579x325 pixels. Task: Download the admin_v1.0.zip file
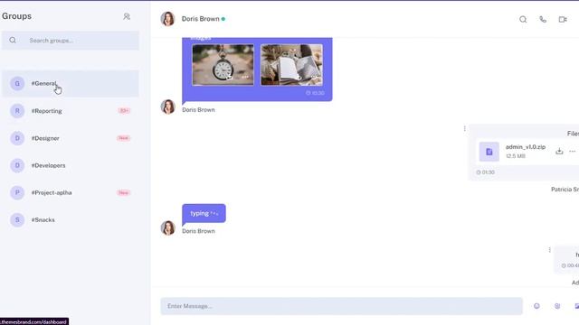(559, 151)
